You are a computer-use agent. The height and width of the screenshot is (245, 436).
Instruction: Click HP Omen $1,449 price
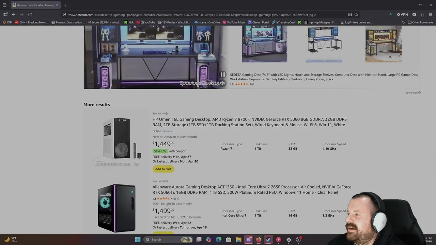click(x=163, y=144)
